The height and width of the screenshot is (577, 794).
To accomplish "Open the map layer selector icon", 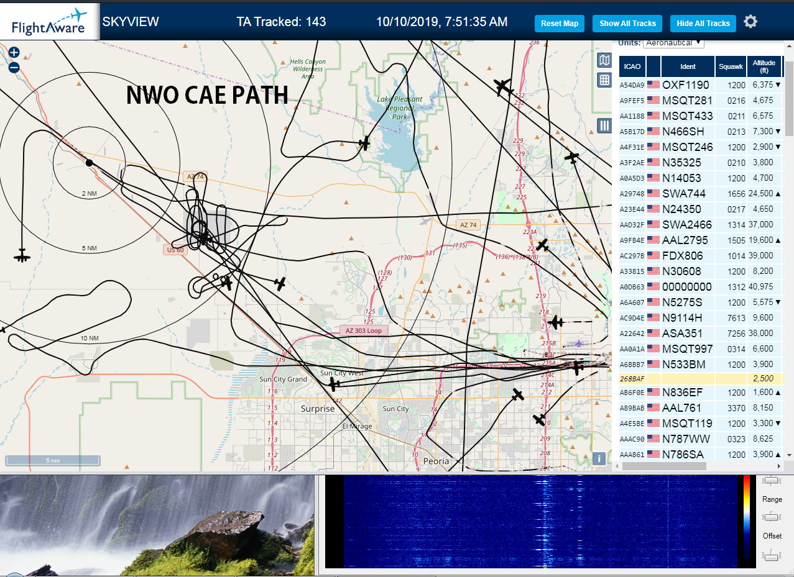I will (x=604, y=60).
